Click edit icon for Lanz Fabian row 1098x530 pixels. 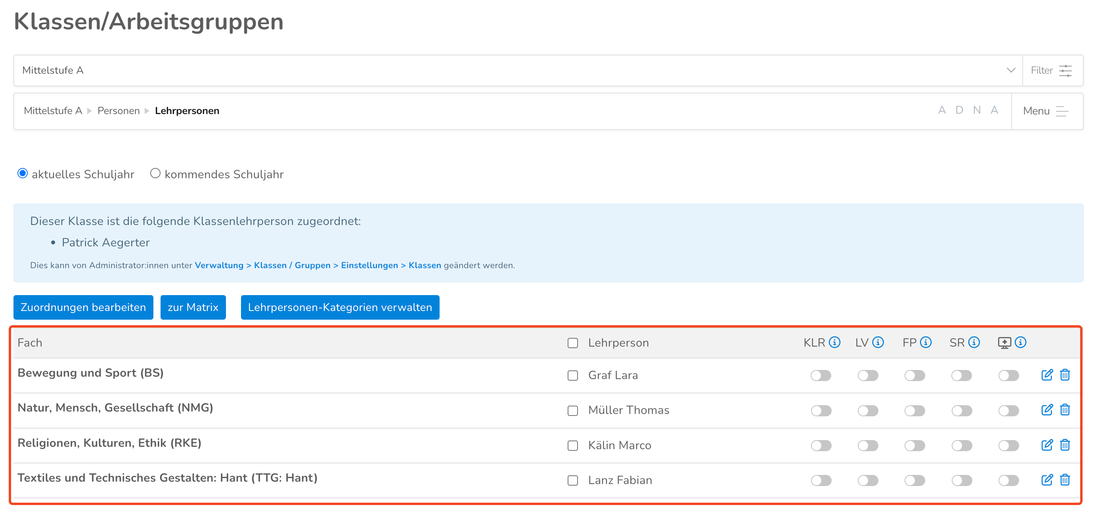(1046, 480)
